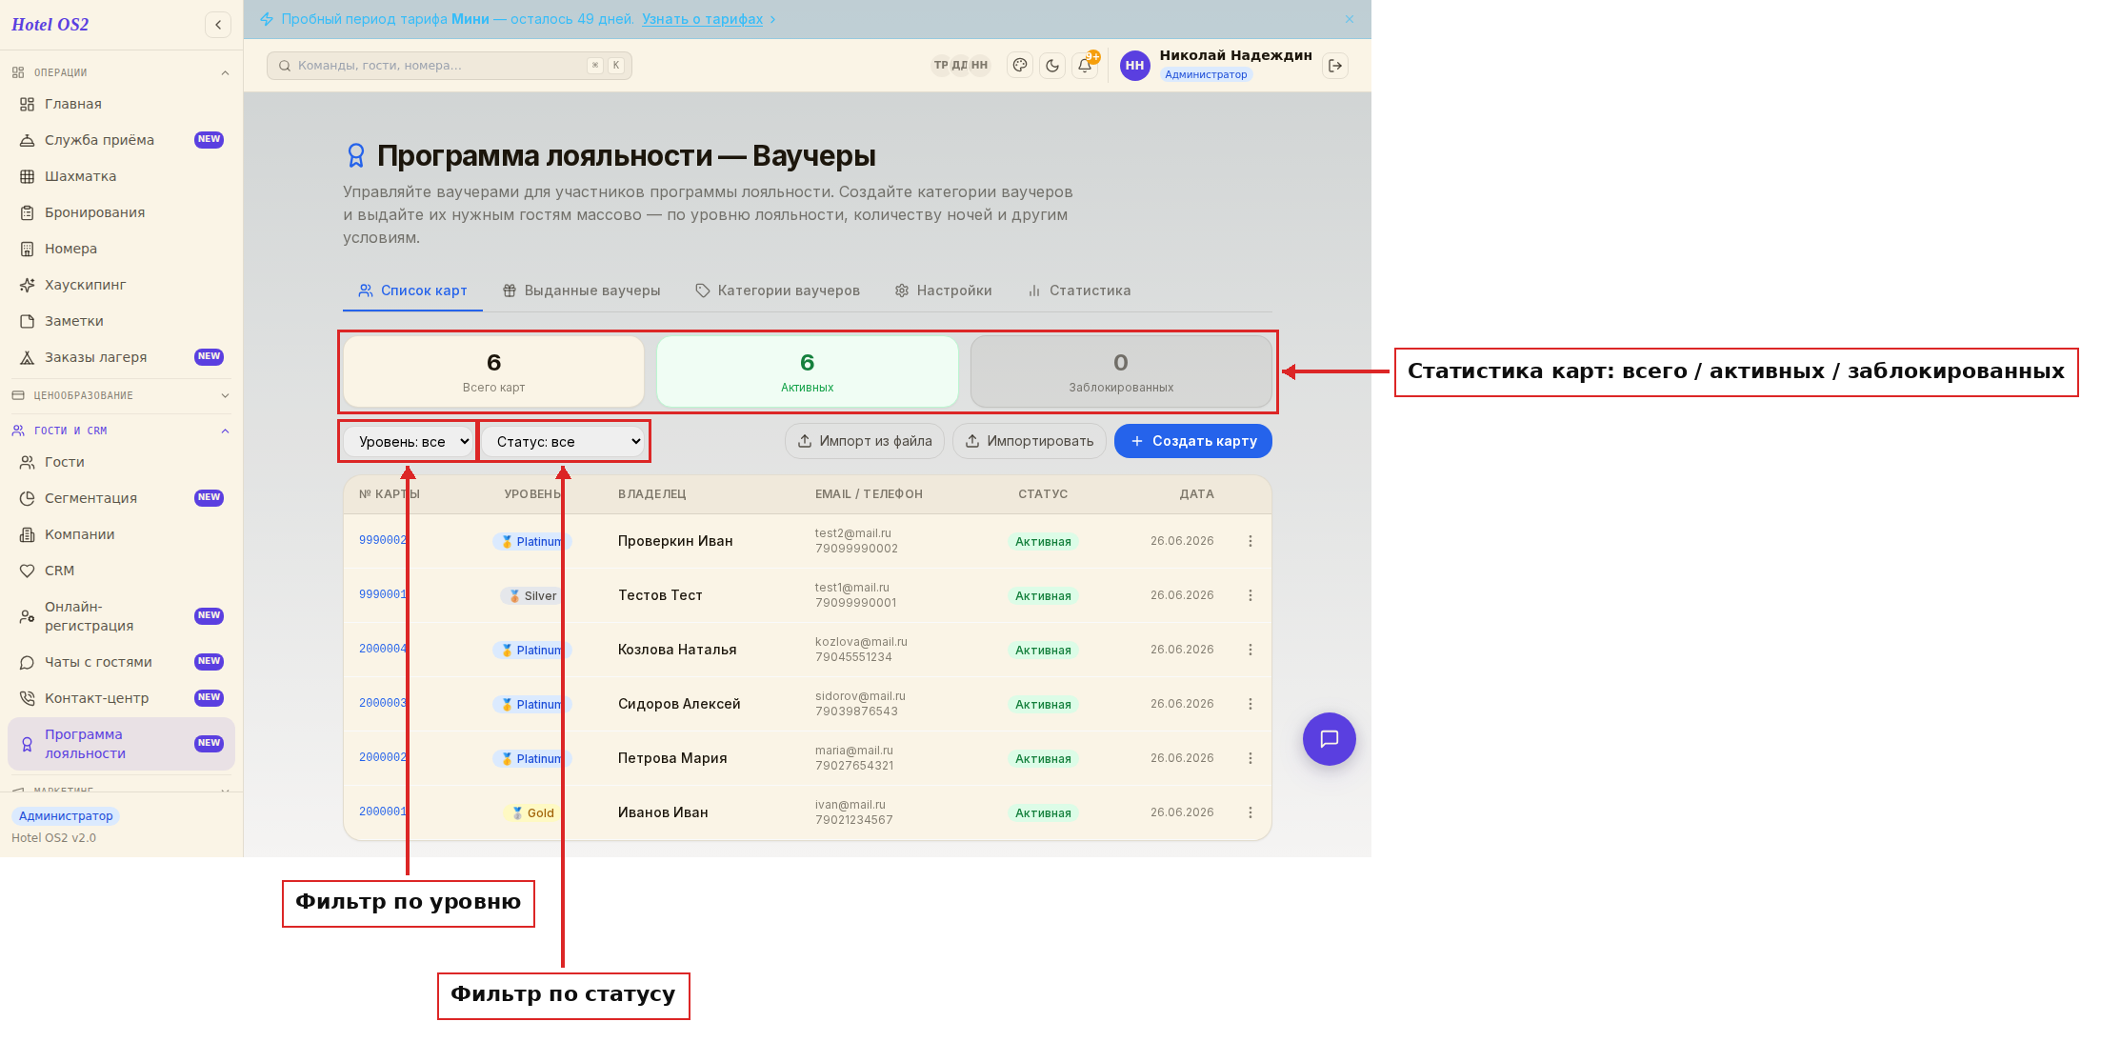Toggle dark mode moon icon
The image size is (2101, 1042).
(1052, 66)
